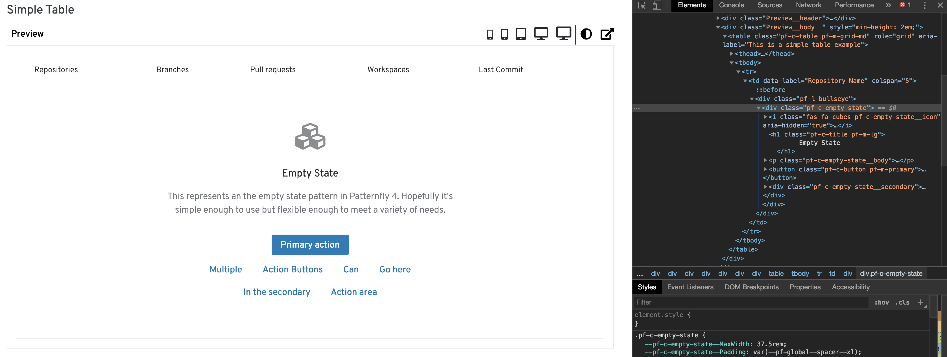Select the Styles pane tab
This screenshot has width=947, height=357.
pyautogui.click(x=647, y=287)
